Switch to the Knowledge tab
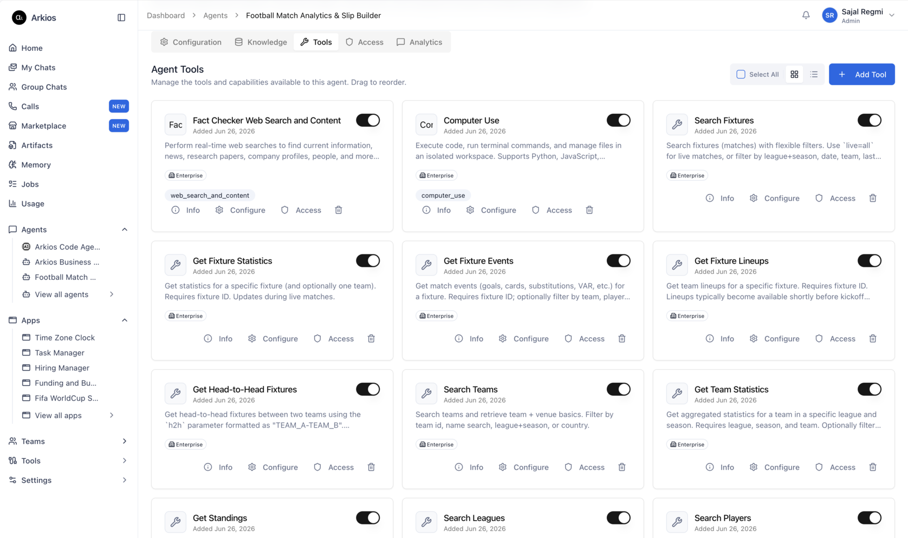This screenshot has height=538, width=908. (x=261, y=42)
